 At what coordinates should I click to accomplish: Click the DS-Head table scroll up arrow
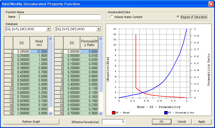51,39
